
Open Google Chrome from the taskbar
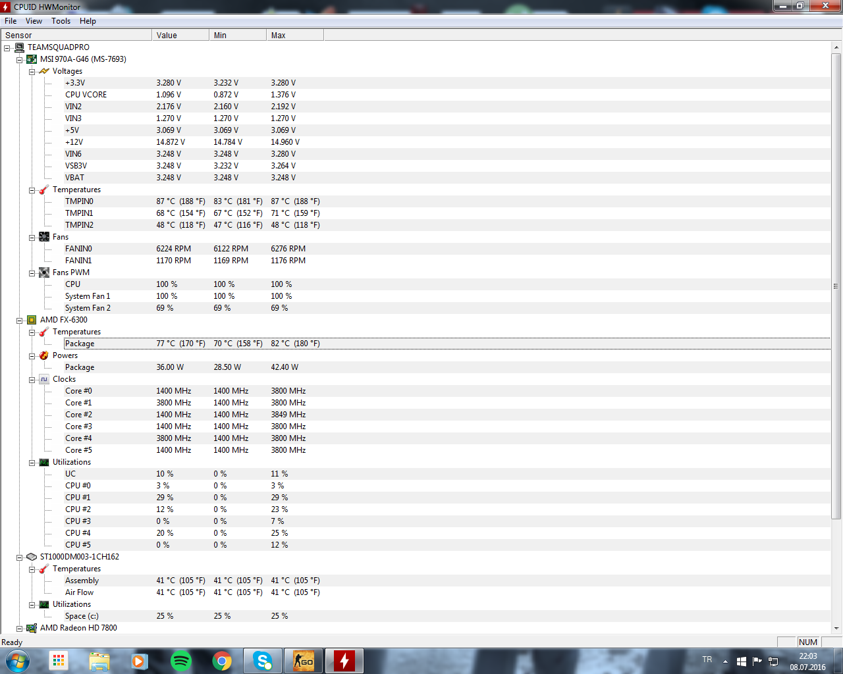[222, 661]
